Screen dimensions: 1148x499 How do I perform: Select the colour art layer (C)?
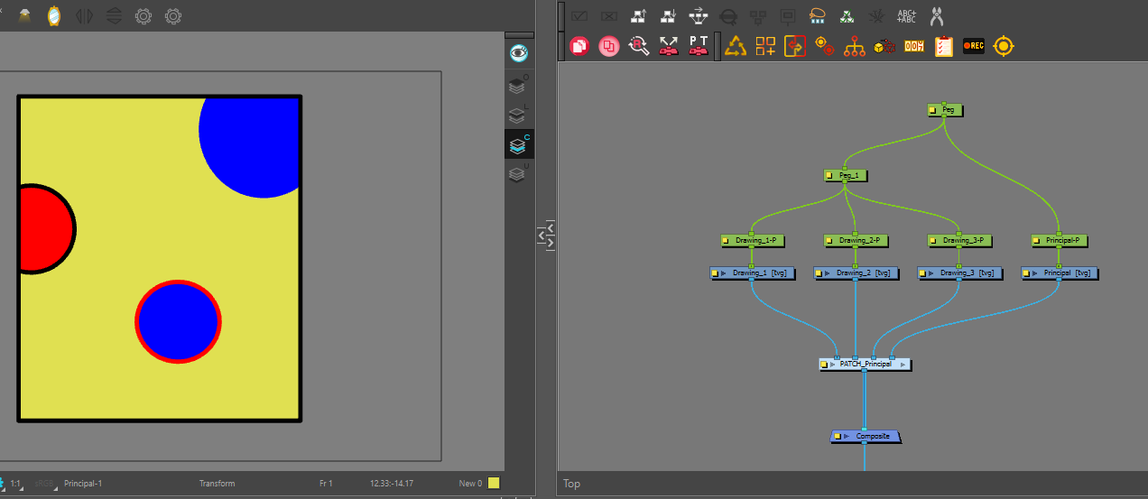[x=517, y=144]
